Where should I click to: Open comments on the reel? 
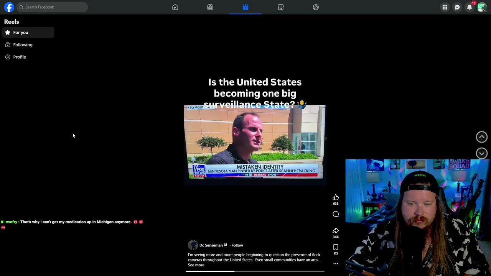point(336,214)
